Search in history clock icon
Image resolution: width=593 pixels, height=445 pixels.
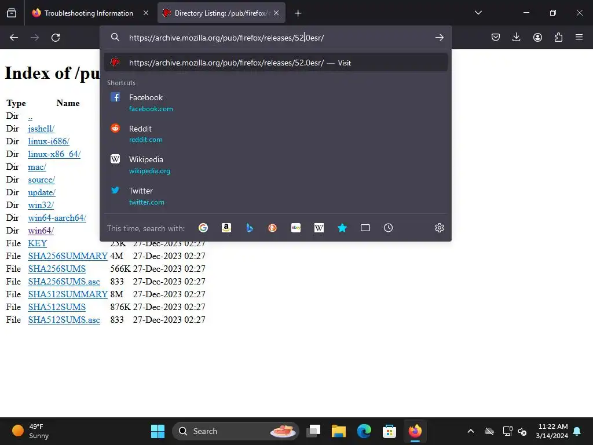(389, 228)
